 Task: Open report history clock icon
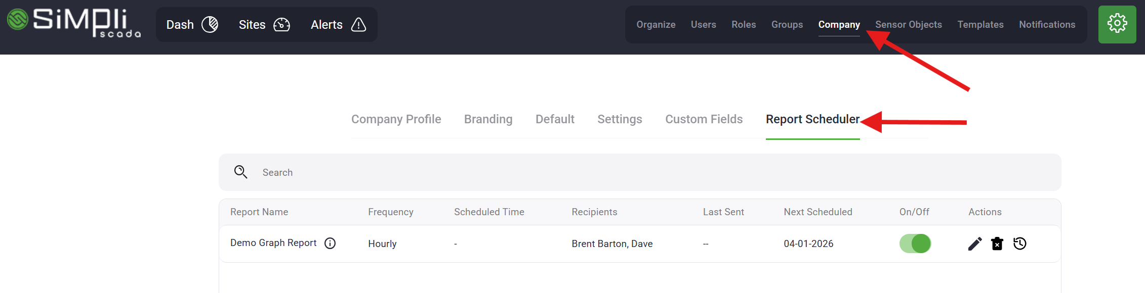(x=1019, y=243)
